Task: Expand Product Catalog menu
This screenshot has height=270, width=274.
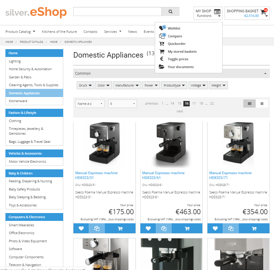Action: click(20, 32)
